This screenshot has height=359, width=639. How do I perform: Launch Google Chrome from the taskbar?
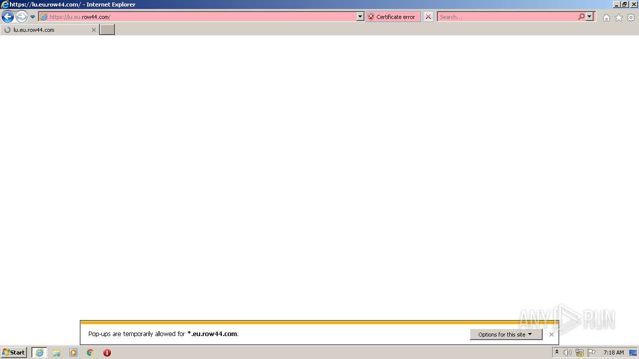pyautogui.click(x=90, y=353)
